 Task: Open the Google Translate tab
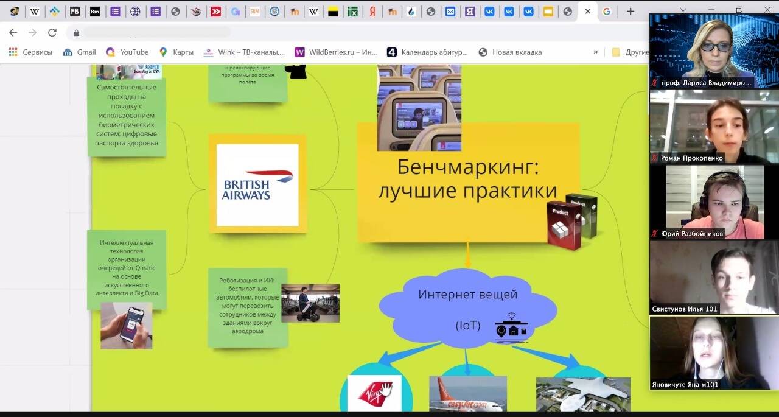[x=235, y=11]
